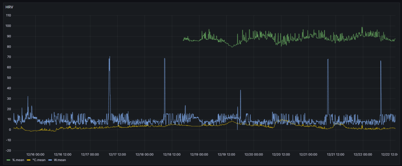Click the blue spike reaching 38 after 12/19 12:00

click(x=240, y=90)
